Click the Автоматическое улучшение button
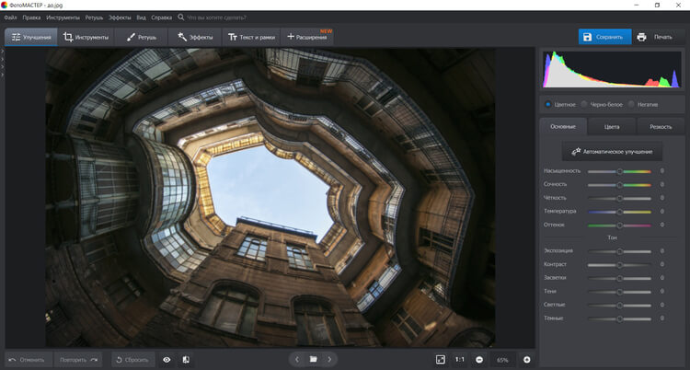Viewport: 690px width, 370px height. coord(612,151)
